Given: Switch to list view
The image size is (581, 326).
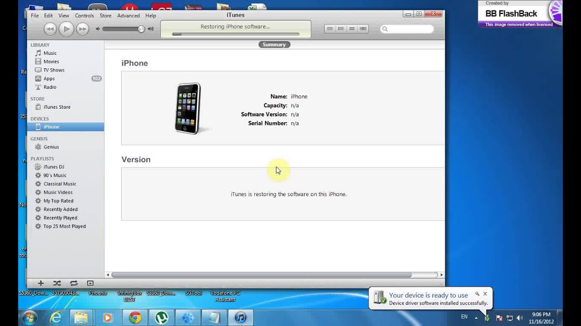Looking at the screenshot, I should (330, 29).
